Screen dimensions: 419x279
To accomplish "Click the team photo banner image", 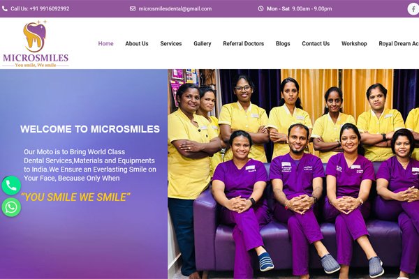I will coord(293,174).
